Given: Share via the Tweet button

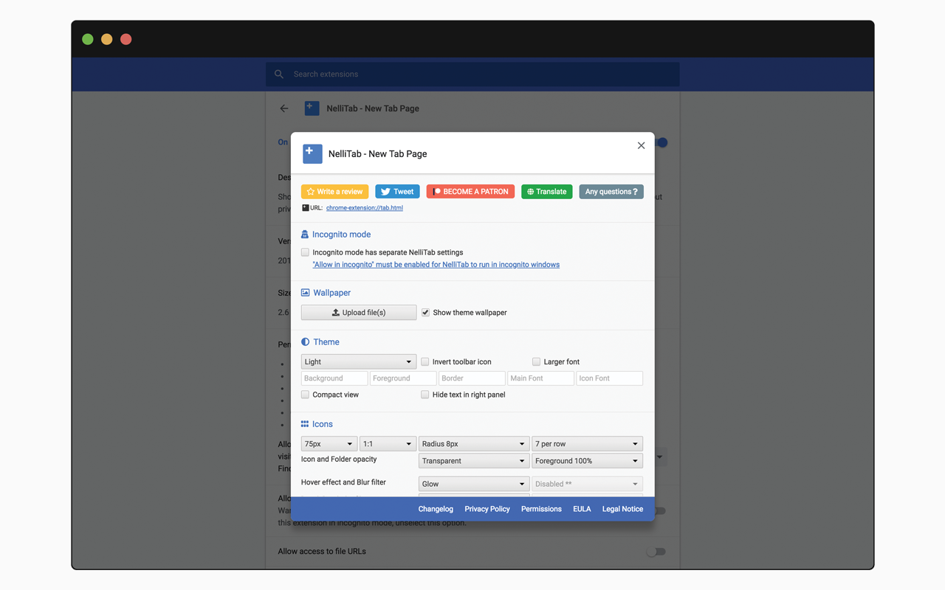Looking at the screenshot, I should pos(397,192).
